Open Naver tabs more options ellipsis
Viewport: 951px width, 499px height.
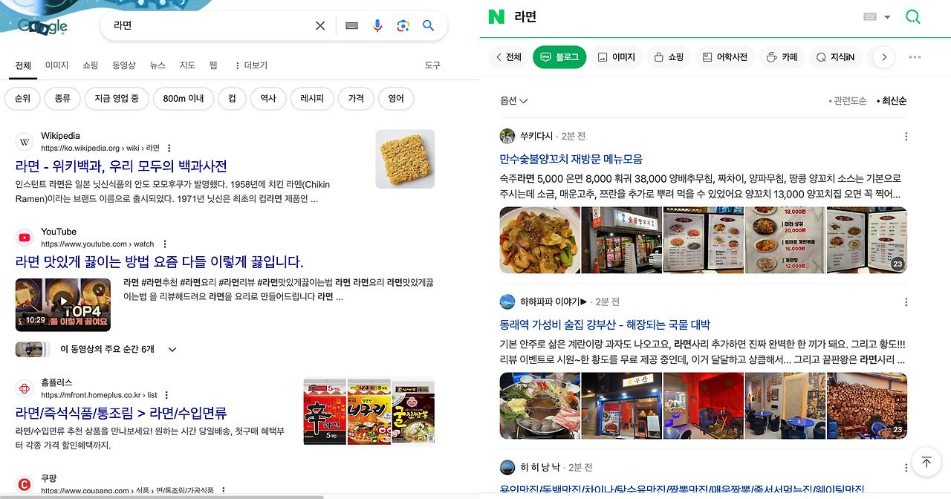915,57
